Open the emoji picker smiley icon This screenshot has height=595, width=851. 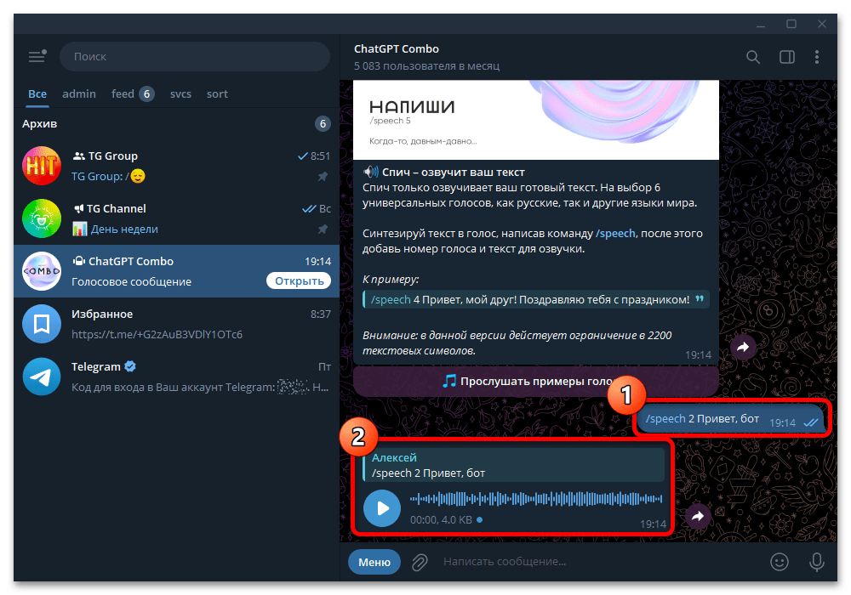(x=780, y=562)
